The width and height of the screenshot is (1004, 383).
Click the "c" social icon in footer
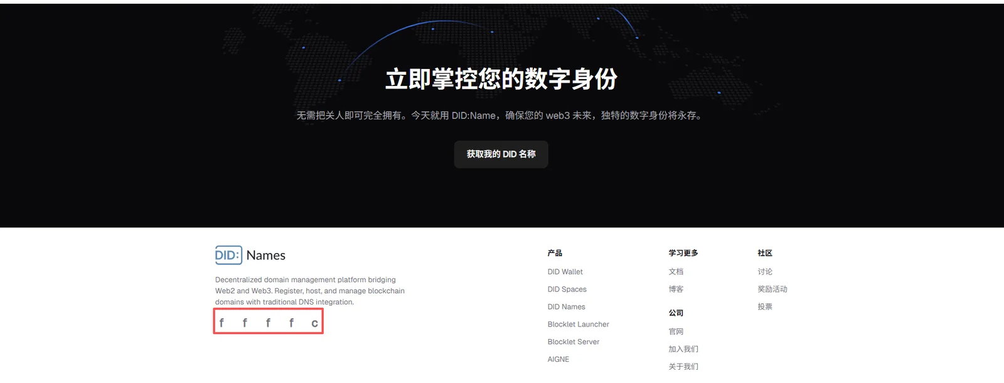tap(314, 323)
